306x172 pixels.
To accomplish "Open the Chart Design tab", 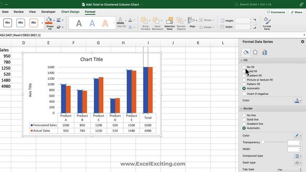I will (x=70, y=11).
